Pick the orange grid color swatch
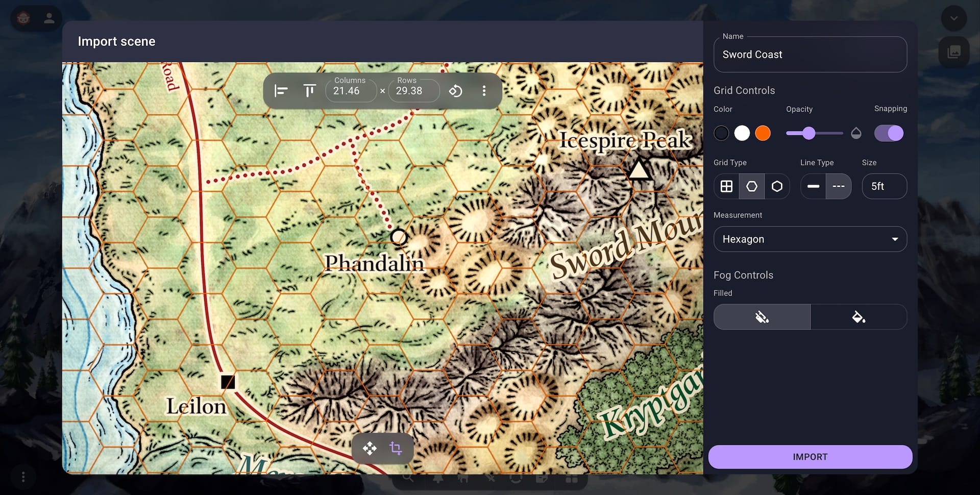Screen dimensions: 980x495 [x=763, y=133]
